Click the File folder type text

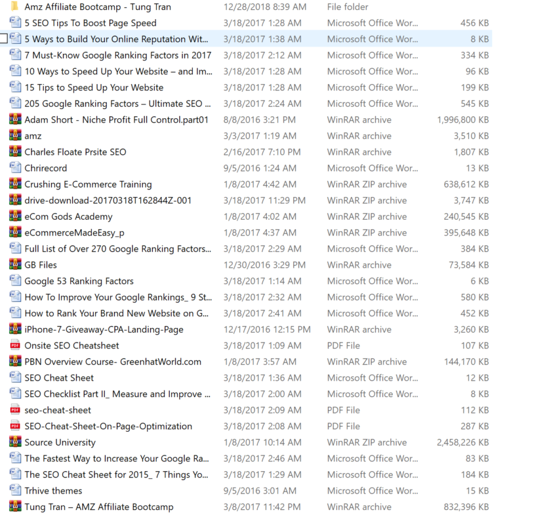[x=348, y=7]
